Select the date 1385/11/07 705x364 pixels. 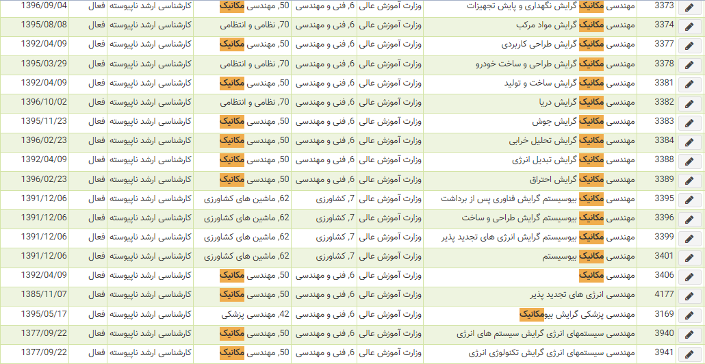point(44,294)
